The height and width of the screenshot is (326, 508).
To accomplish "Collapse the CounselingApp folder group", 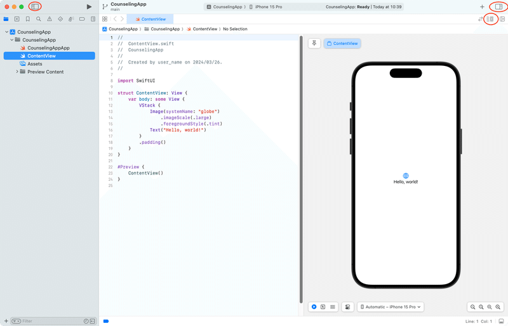I will coord(11,40).
